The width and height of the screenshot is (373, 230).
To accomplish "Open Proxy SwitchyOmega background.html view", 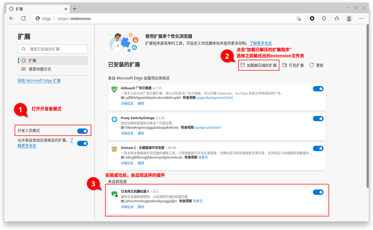I will tap(208, 128).
